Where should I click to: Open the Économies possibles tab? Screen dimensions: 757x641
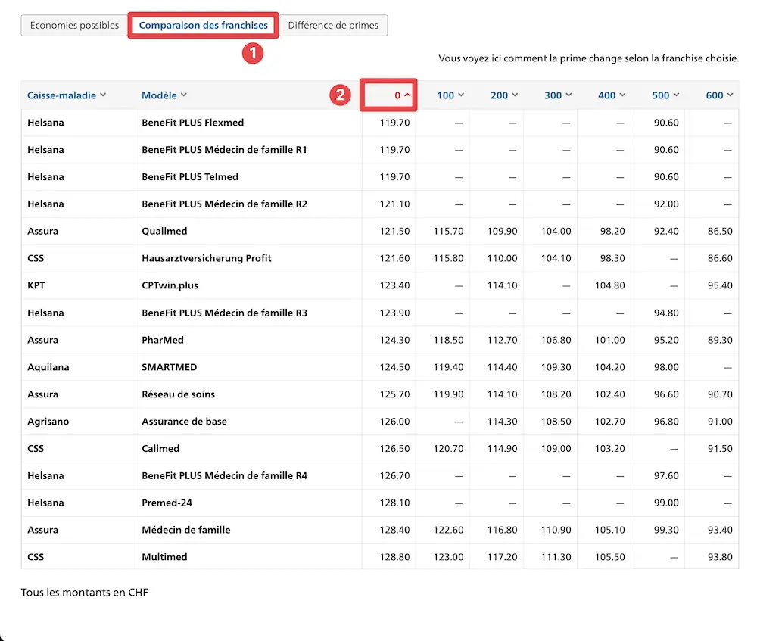(74, 25)
